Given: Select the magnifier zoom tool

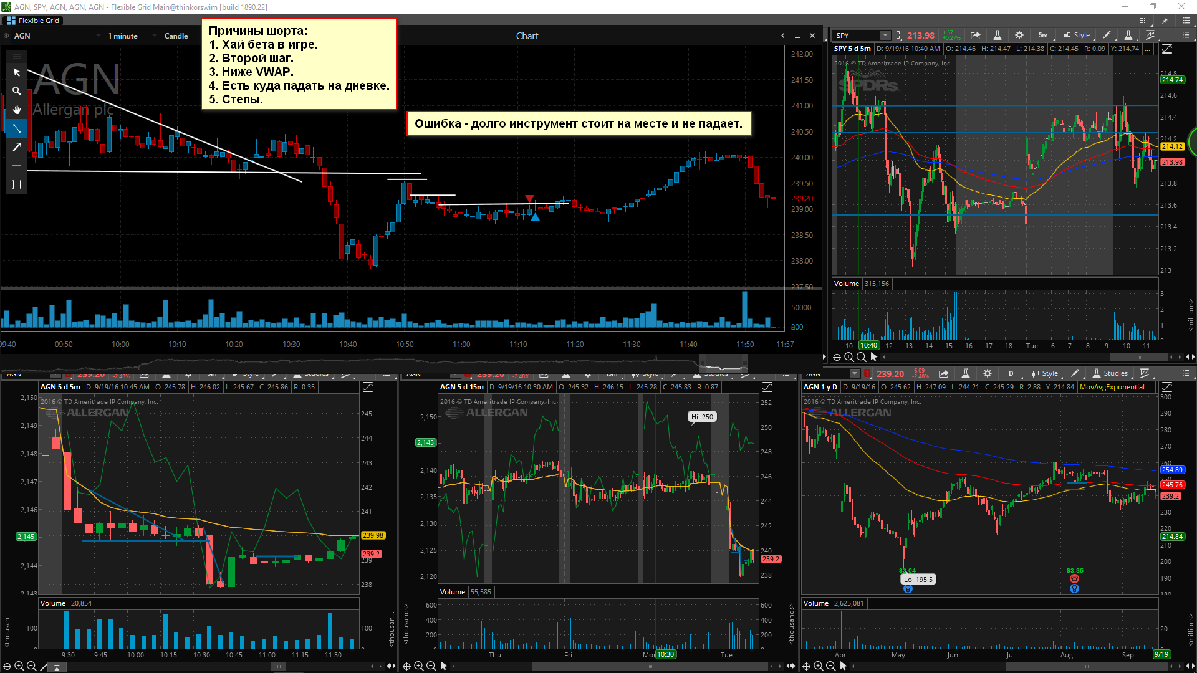Looking at the screenshot, I should 17,91.
